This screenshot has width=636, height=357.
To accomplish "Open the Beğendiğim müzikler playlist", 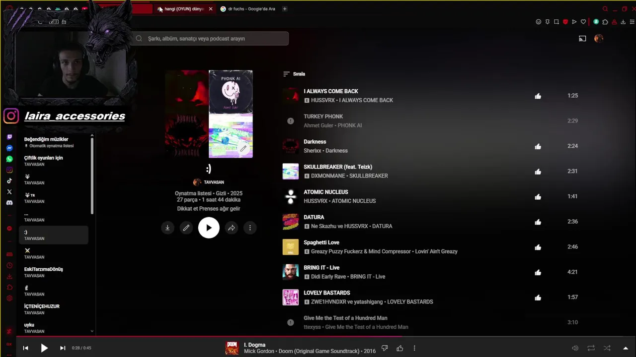I will pos(54,142).
